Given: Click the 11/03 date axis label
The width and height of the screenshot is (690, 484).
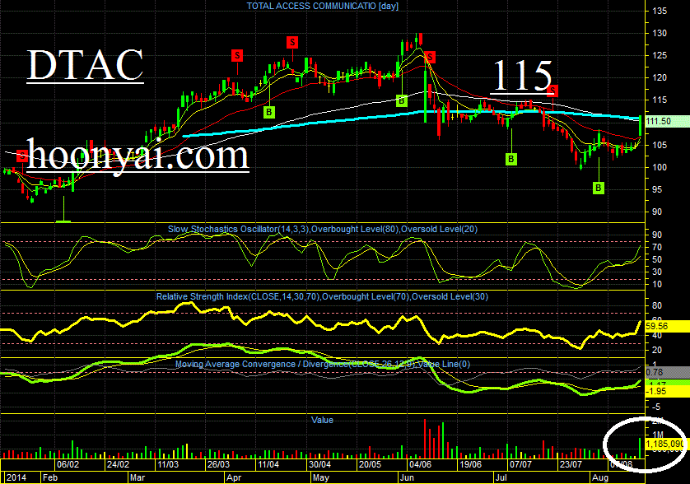Looking at the screenshot, I should coord(168,464).
